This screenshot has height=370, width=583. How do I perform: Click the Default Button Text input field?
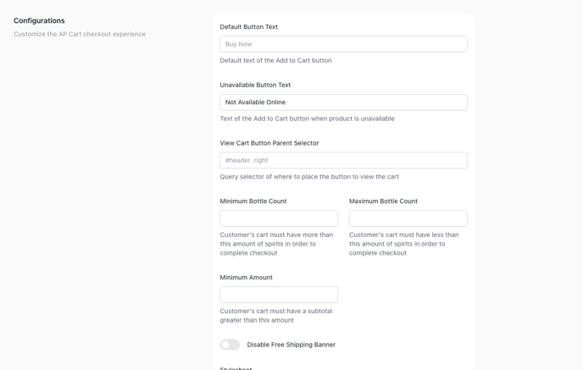(x=343, y=44)
